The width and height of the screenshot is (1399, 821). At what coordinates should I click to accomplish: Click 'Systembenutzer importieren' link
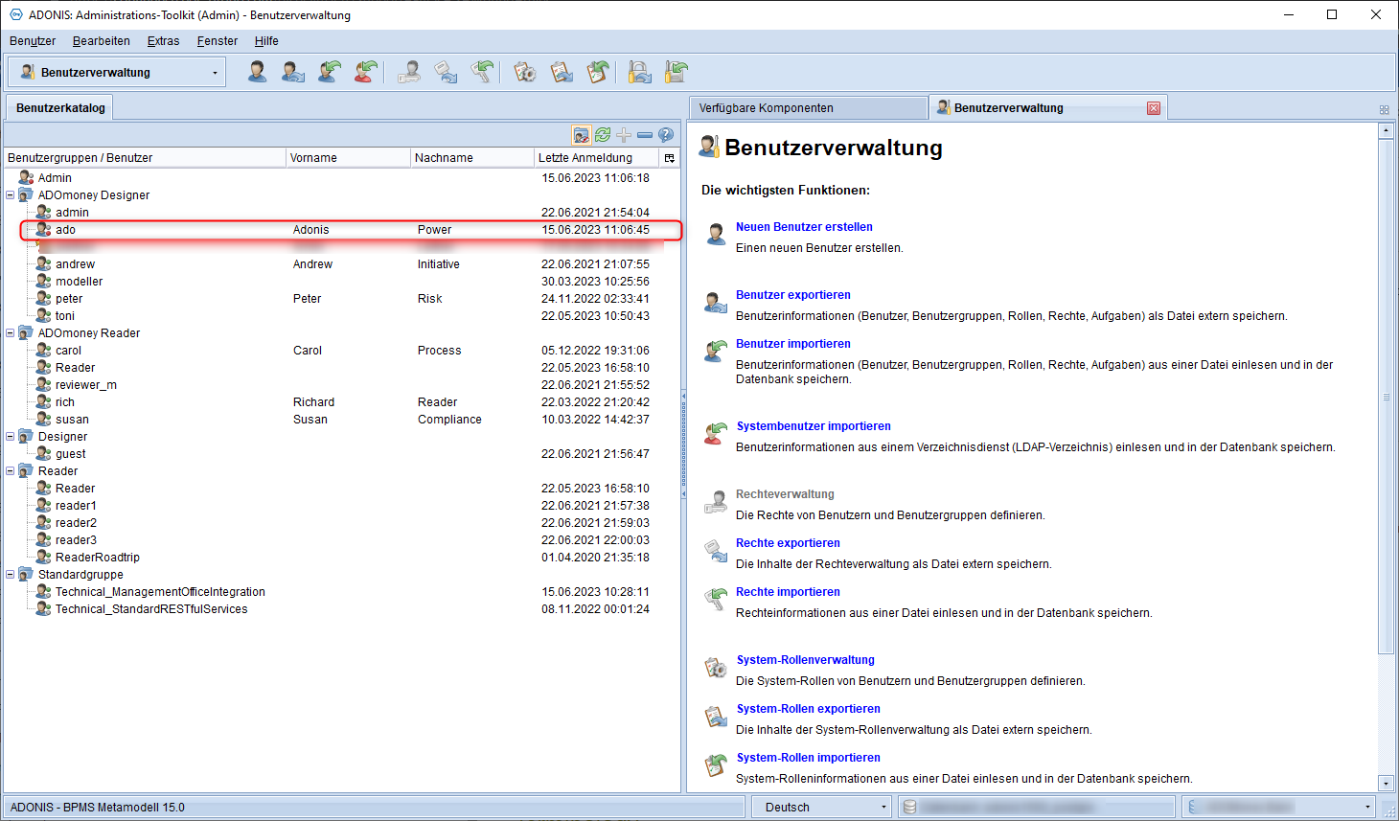pyautogui.click(x=814, y=426)
